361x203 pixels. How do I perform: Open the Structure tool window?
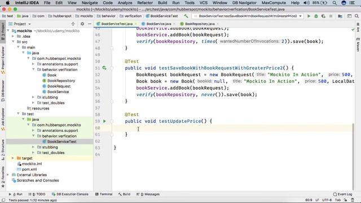(3, 149)
